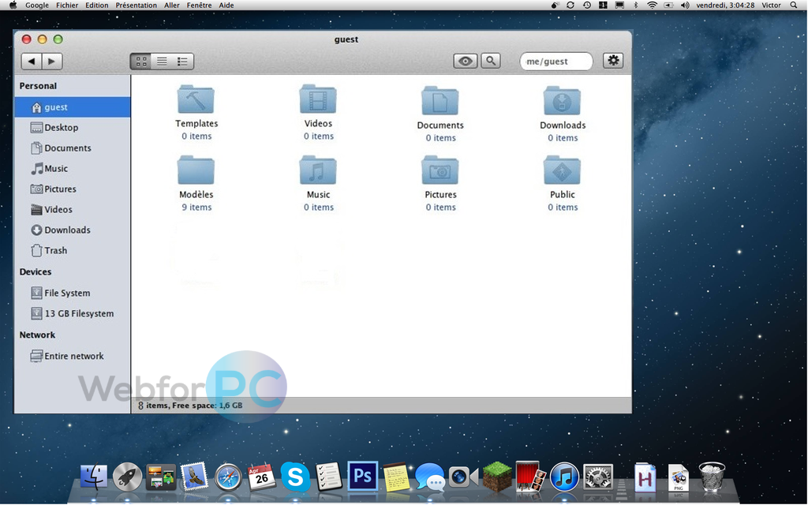808x505 pixels.
Task: Open the gear options menu in the toolbar
Action: 613,61
